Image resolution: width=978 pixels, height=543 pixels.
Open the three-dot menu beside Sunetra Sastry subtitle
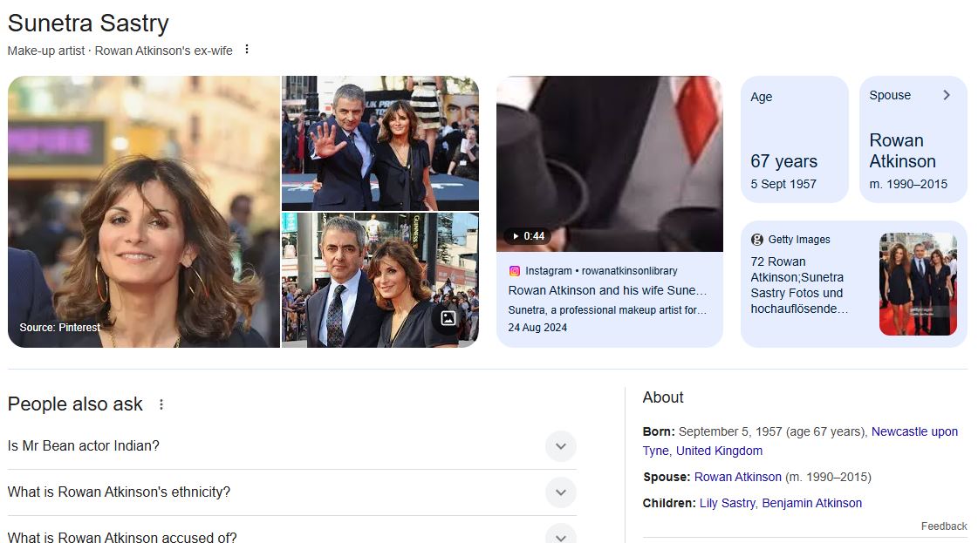[247, 50]
